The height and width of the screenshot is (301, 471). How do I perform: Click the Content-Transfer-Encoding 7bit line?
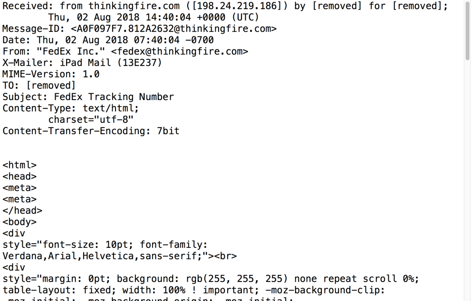(x=91, y=131)
